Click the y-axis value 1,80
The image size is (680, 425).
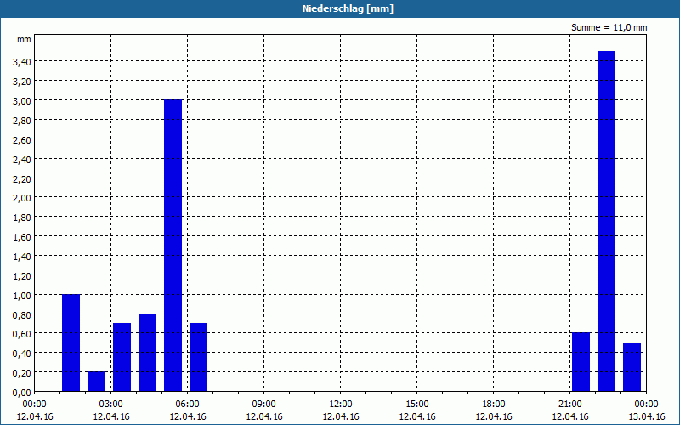point(22,218)
